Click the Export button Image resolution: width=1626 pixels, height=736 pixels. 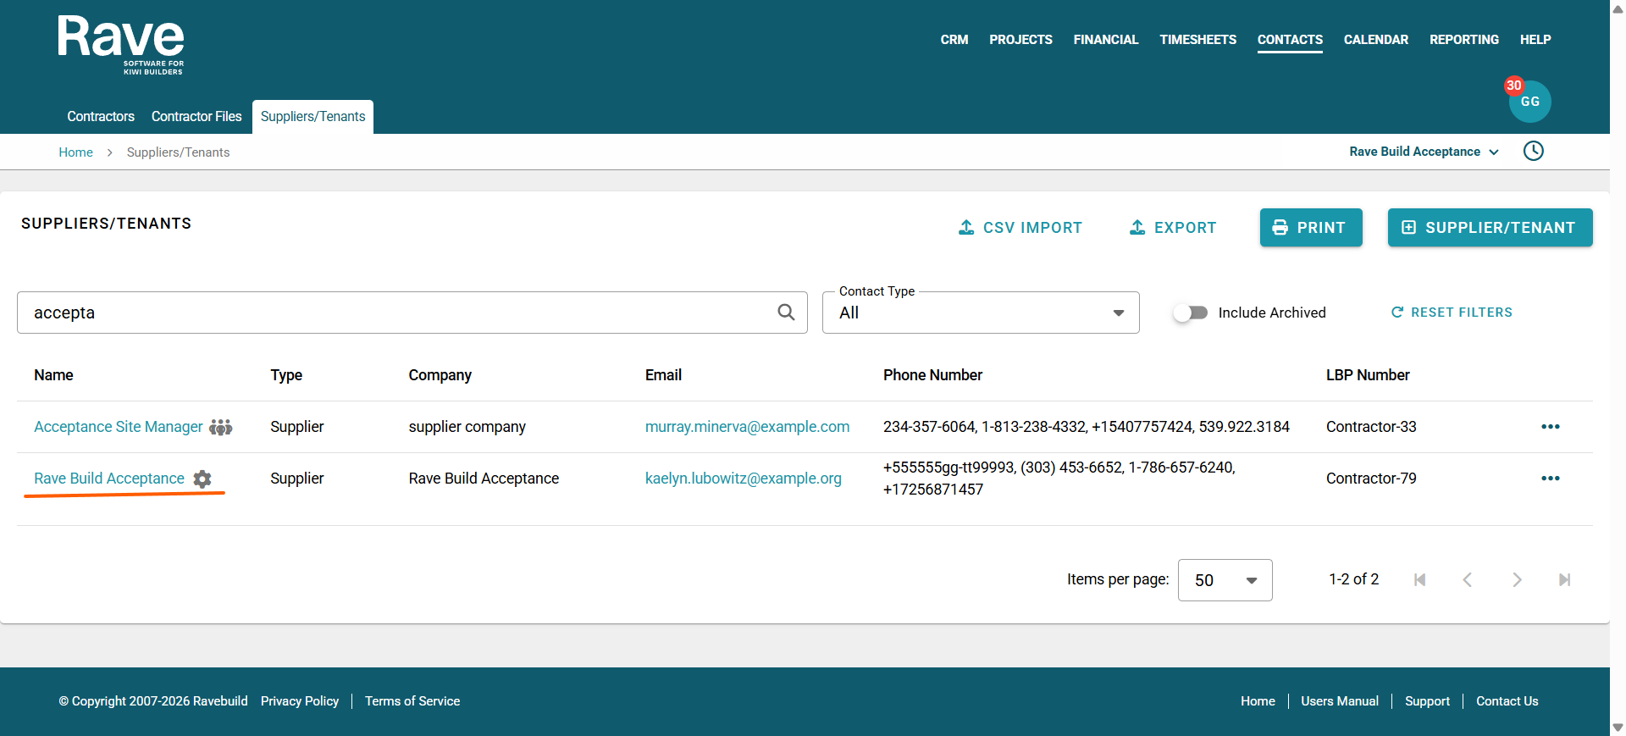tap(1173, 228)
